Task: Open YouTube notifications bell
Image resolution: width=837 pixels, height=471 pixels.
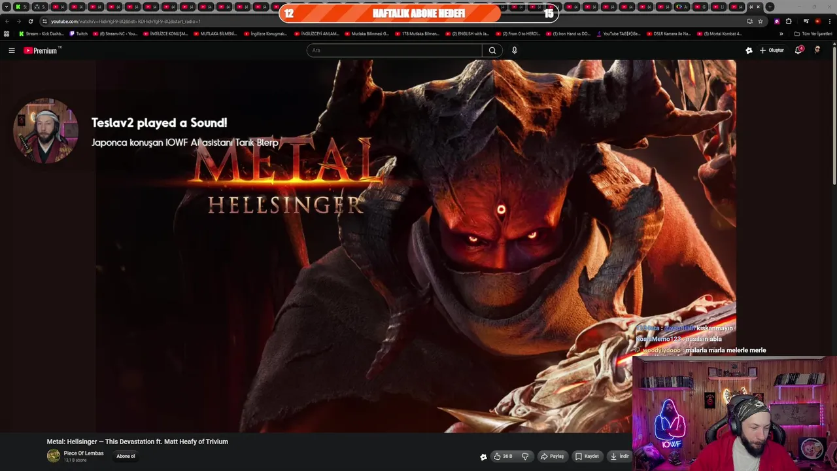Action: pyautogui.click(x=798, y=50)
